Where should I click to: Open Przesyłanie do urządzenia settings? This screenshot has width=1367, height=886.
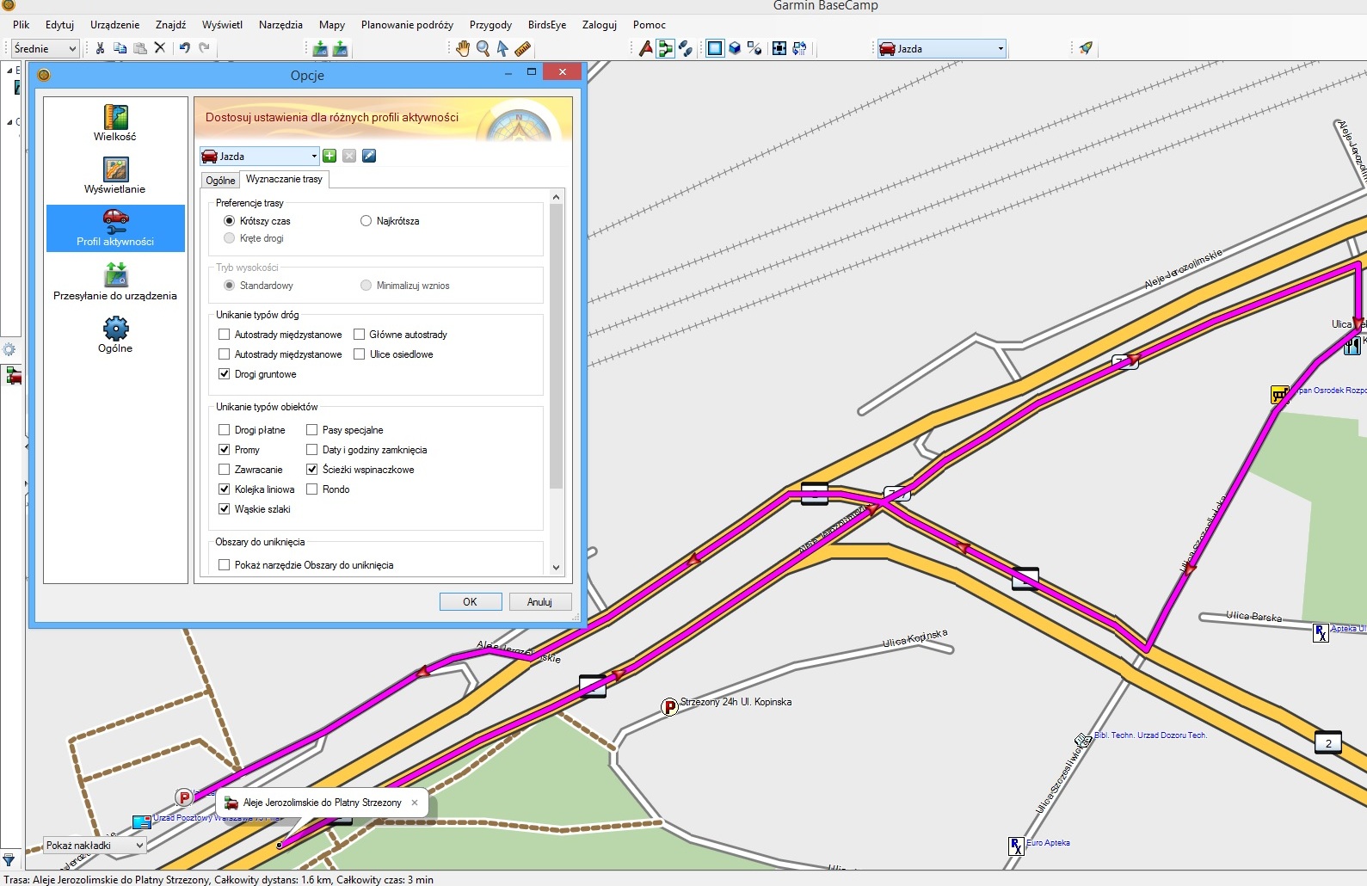[x=115, y=282]
